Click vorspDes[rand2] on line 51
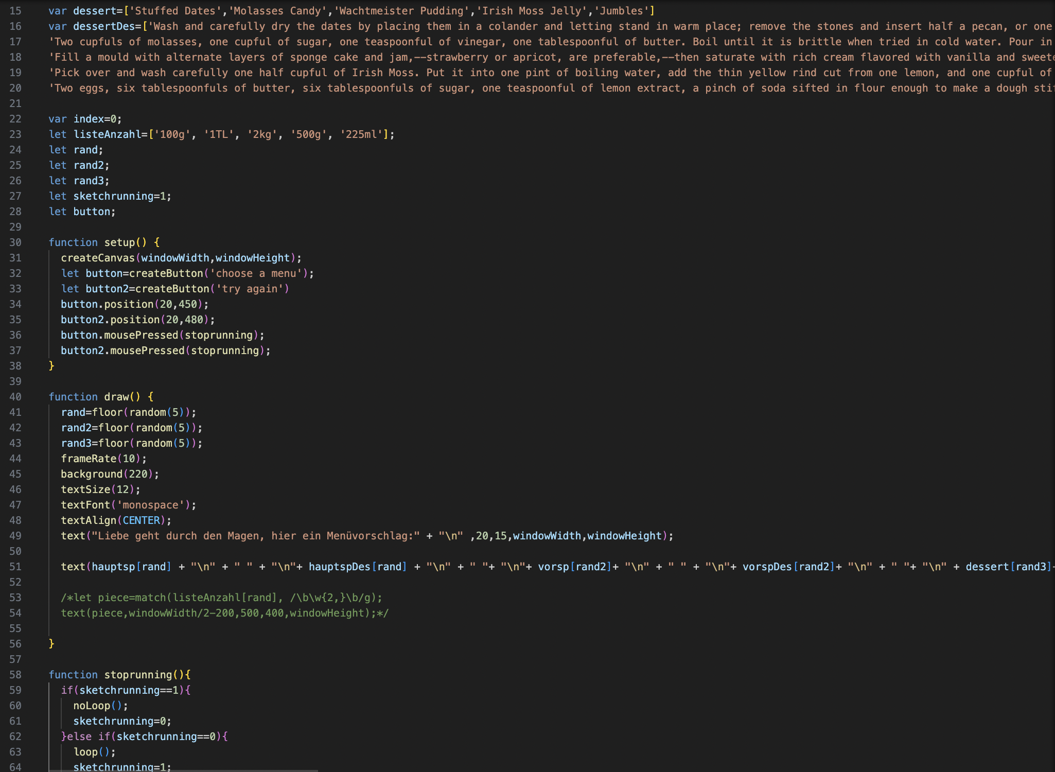Screen dimensions: 1055x772 coord(789,567)
